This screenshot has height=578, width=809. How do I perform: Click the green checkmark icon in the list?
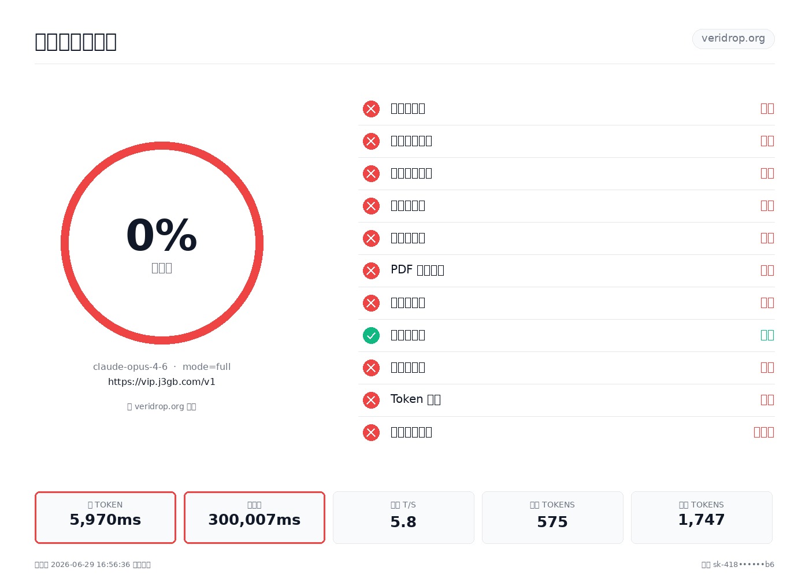click(371, 335)
